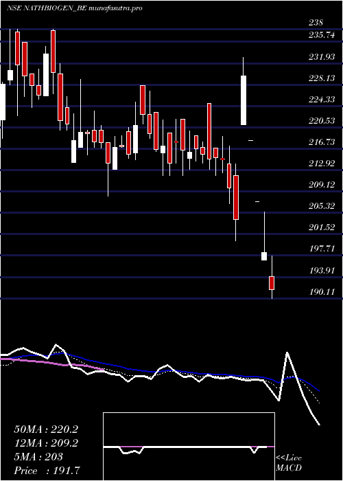Click the tall white candle near 228
This screenshot has height=481, width=343.
pyautogui.click(x=244, y=100)
